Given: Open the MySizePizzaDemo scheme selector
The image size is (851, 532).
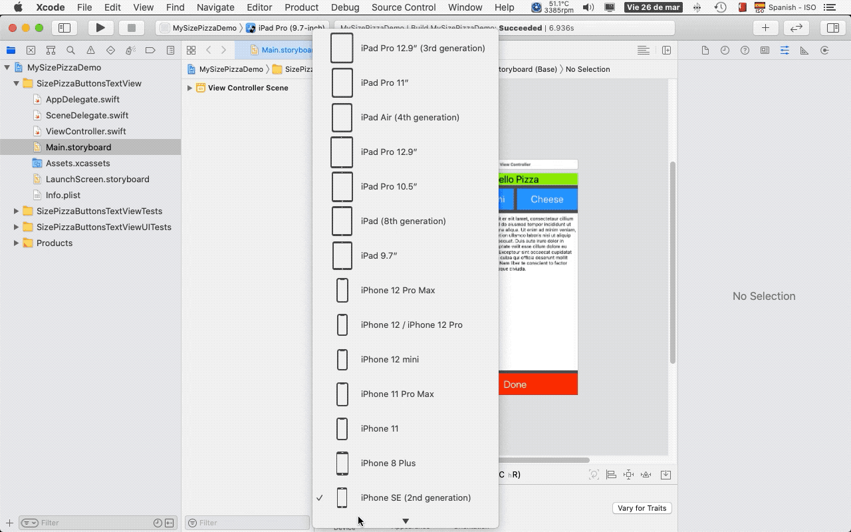Looking at the screenshot, I should (198, 28).
